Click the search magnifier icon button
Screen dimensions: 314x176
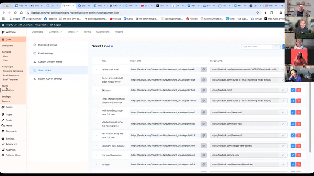[x=276, y=47]
